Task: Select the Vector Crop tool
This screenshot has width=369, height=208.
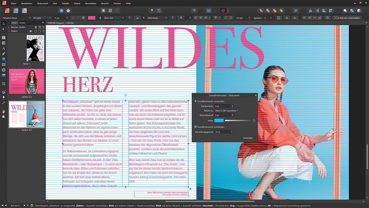Action: tap(3, 83)
